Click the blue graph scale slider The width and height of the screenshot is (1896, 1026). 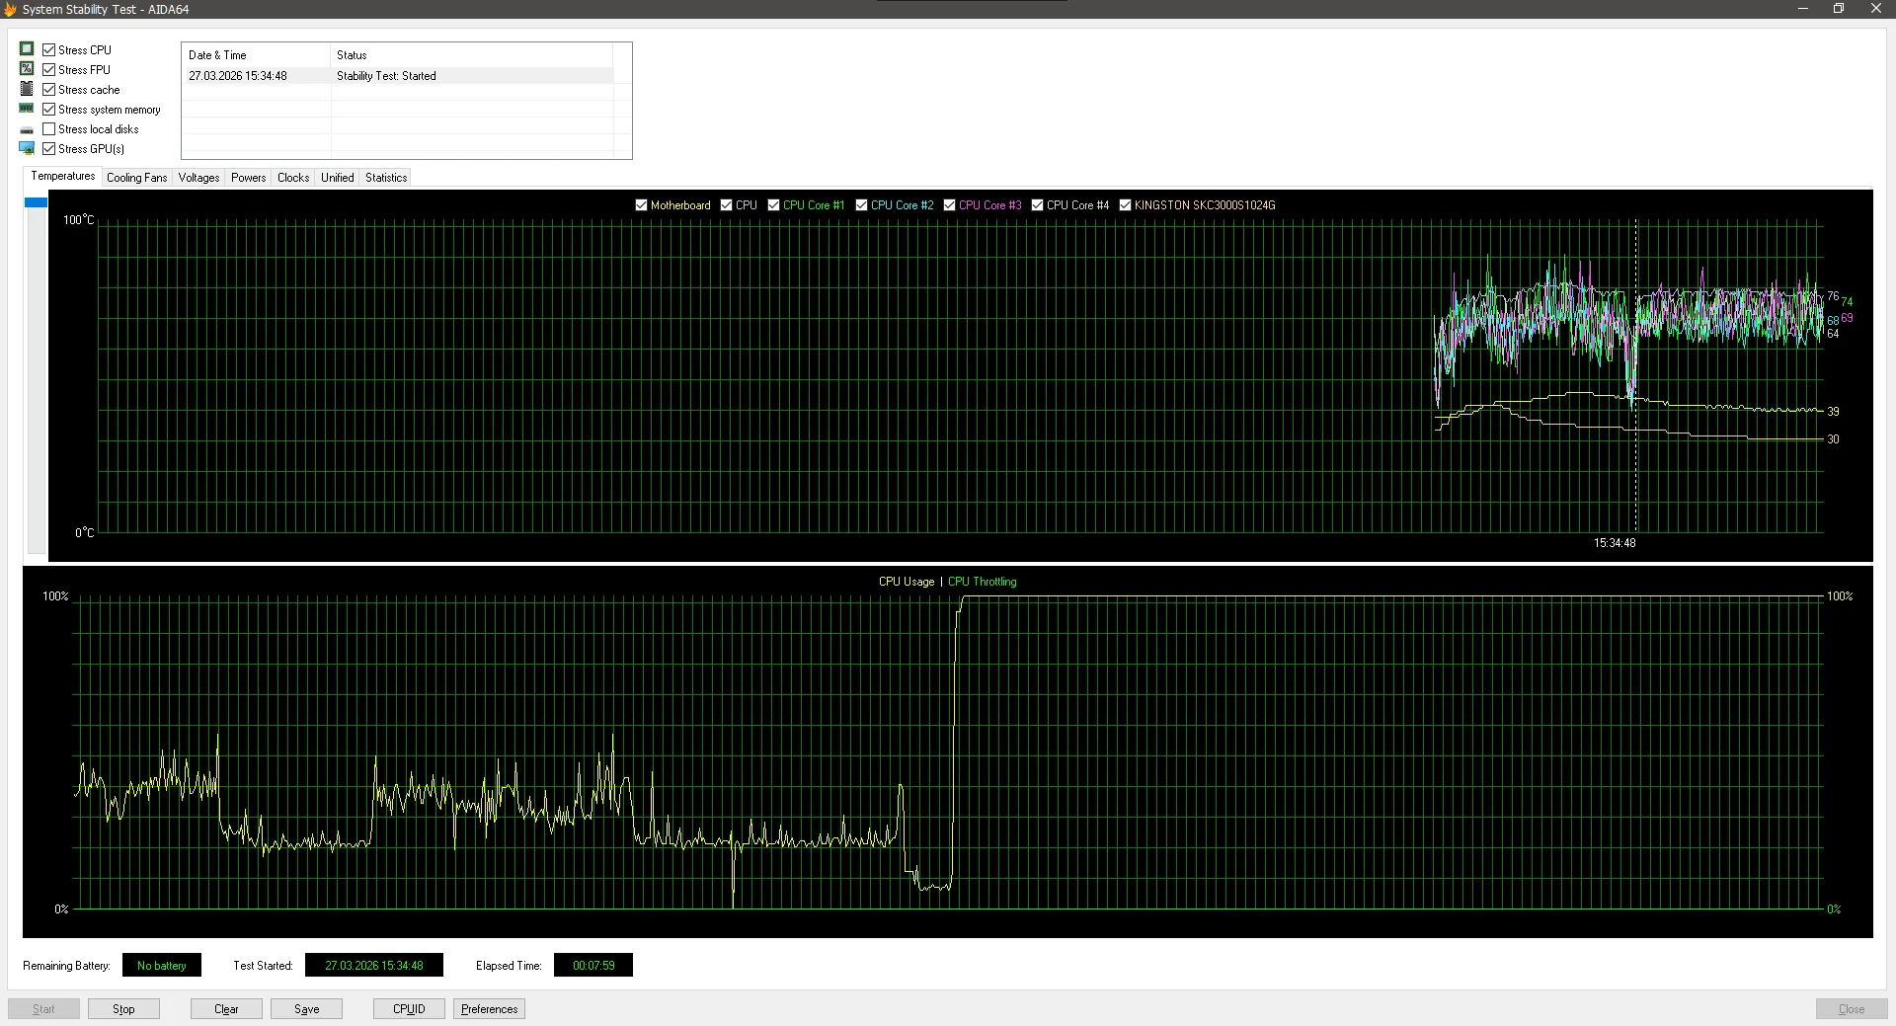click(x=36, y=202)
